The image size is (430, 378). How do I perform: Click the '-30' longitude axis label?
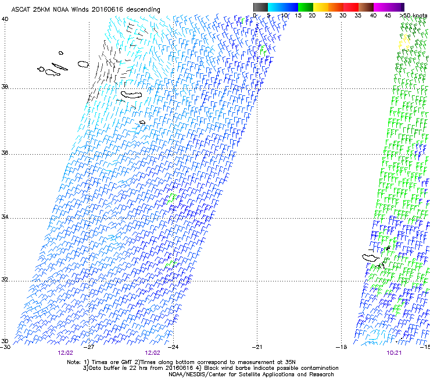click(5, 347)
